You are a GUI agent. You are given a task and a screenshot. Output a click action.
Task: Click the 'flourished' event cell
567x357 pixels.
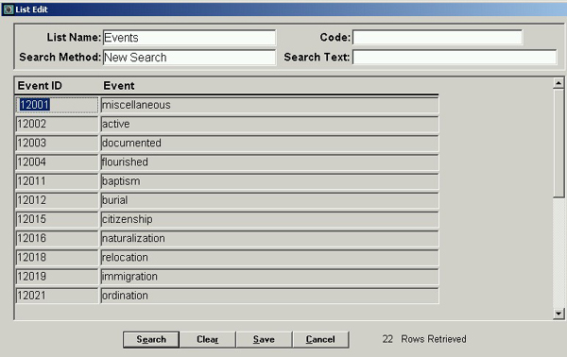click(269, 162)
